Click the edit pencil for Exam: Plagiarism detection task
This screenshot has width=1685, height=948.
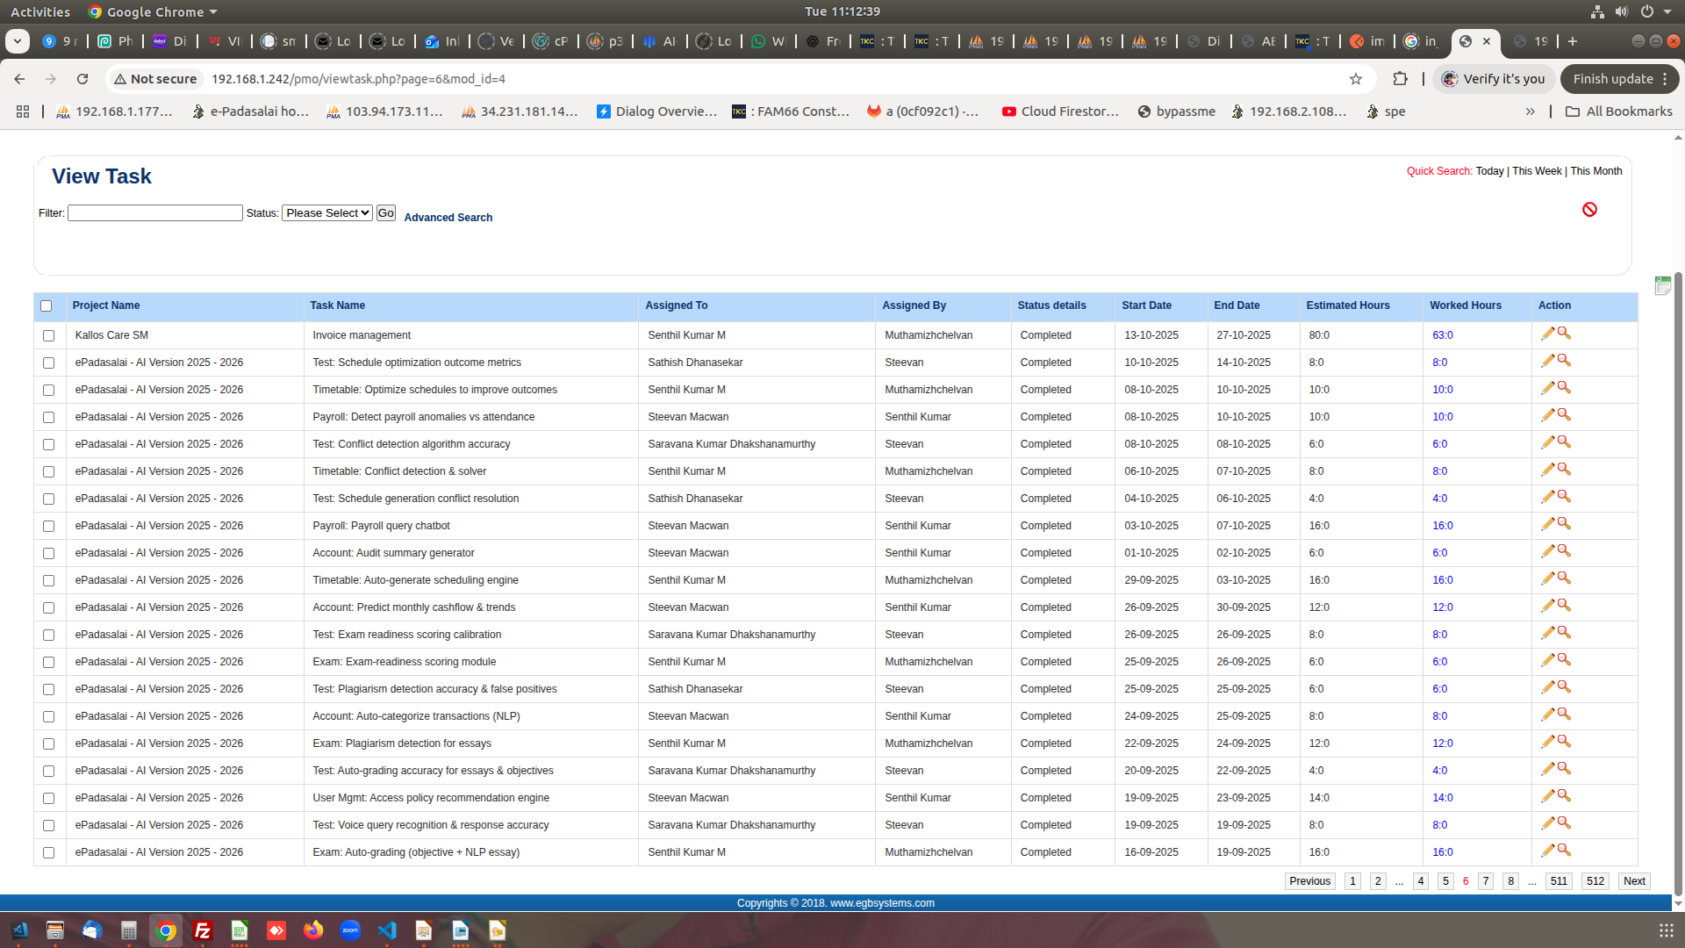click(1547, 742)
